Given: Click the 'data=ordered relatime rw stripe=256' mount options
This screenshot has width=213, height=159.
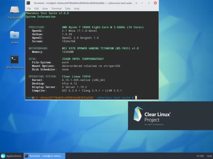Looking at the screenshot, I should point(91,66).
